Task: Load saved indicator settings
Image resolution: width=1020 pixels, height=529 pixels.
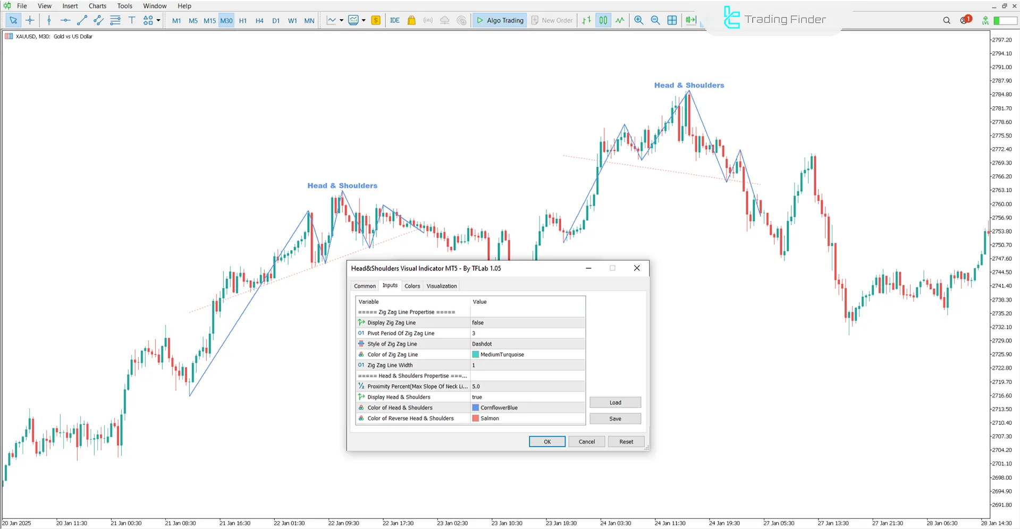Action: tap(614, 402)
